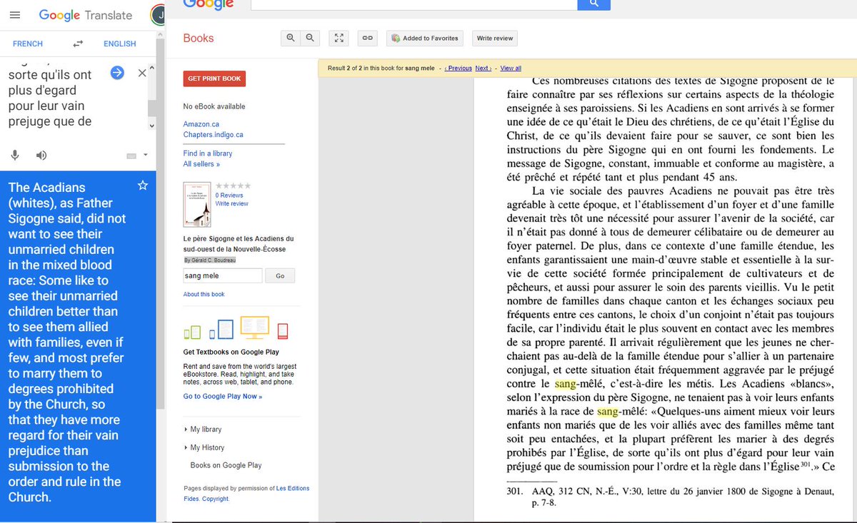Switch the book viewer to fullscreen
Image resolution: width=857 pixels, height=523 pixels.
pos(339,38)
